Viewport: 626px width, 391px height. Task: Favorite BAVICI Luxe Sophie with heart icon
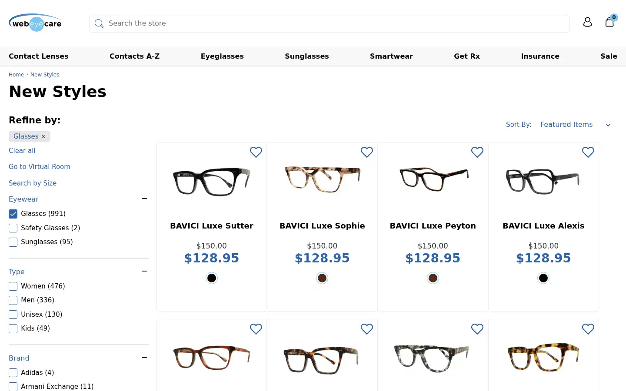coord(367,152)
